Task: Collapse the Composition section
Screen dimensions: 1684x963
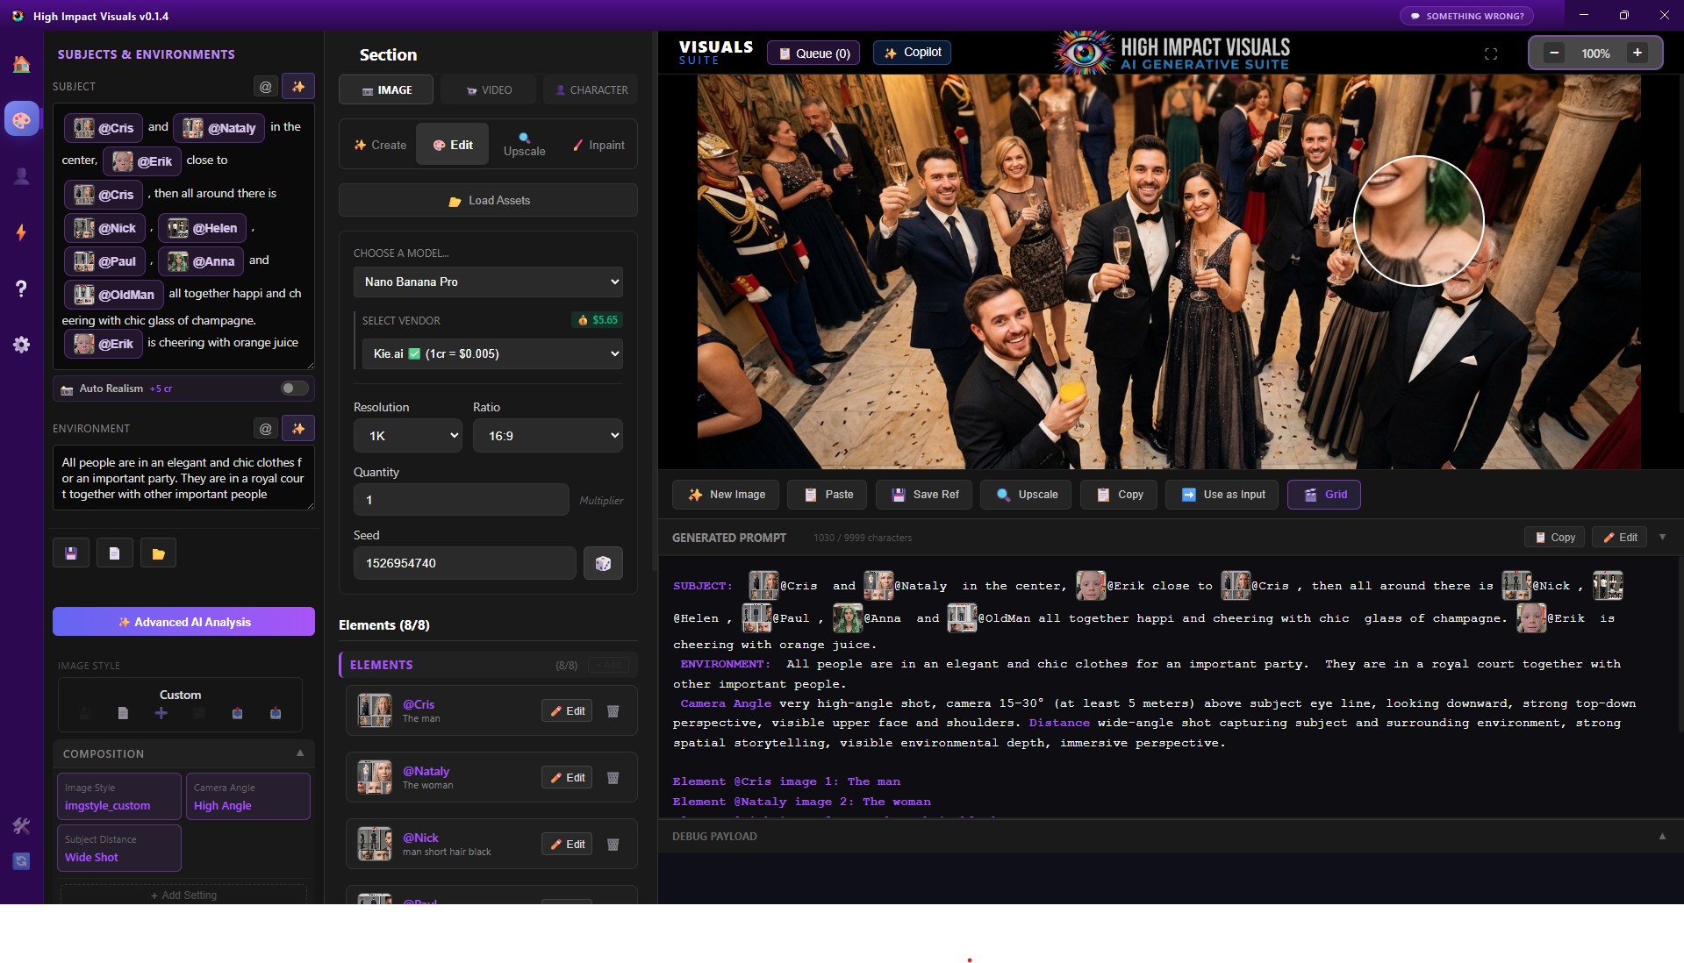Action: pyautogui.click(x=300, y=753)
